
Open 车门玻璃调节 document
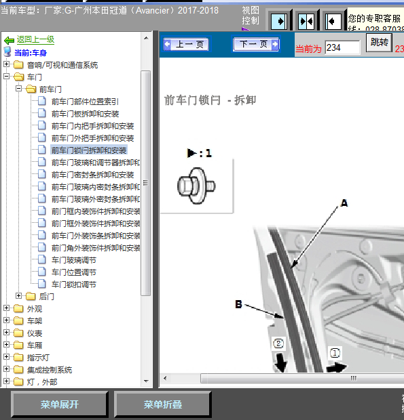(x=73, y=260)
